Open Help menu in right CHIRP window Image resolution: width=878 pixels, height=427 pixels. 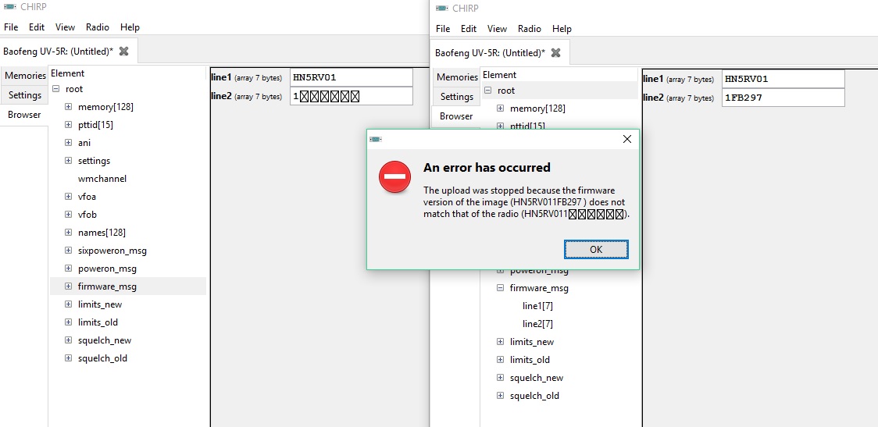click(x=562, y=29)
